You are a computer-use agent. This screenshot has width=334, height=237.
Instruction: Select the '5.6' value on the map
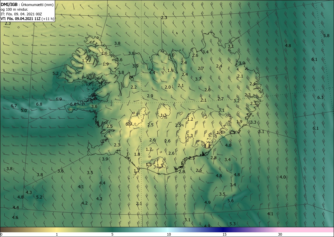(x=230, y=201)
